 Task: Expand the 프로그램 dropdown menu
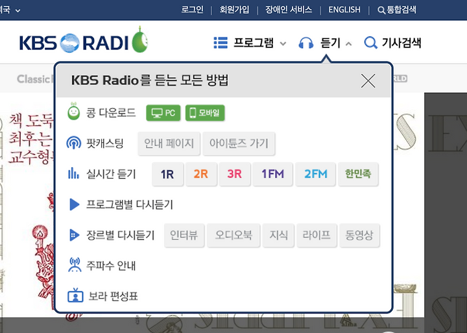pyautogui.click(x=283, y=43)
